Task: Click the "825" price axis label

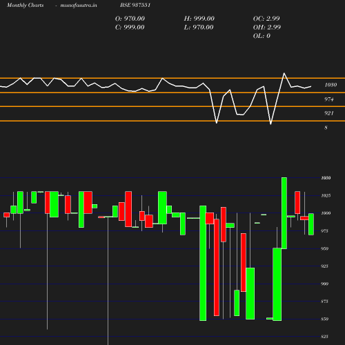Action: (x=324, y=337)
